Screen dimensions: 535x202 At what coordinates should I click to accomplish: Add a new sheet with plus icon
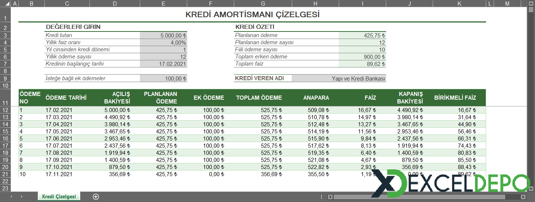pyautogui.click(x=96, y=196)
